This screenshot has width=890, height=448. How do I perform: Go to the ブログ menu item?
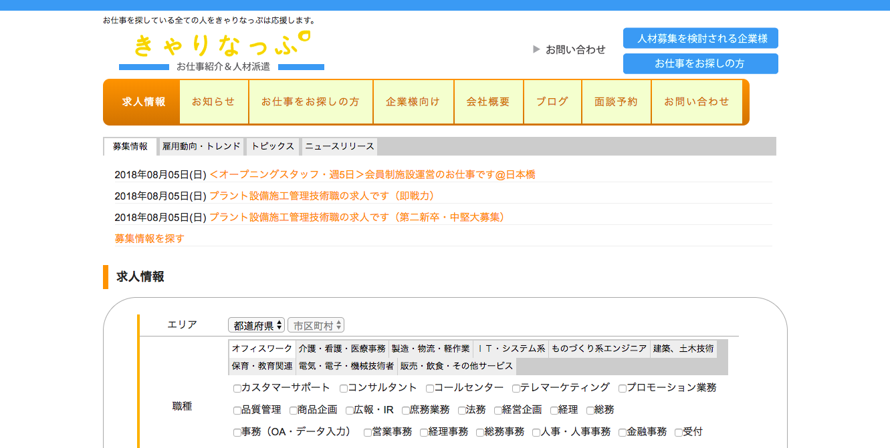(x=552, y=102)
